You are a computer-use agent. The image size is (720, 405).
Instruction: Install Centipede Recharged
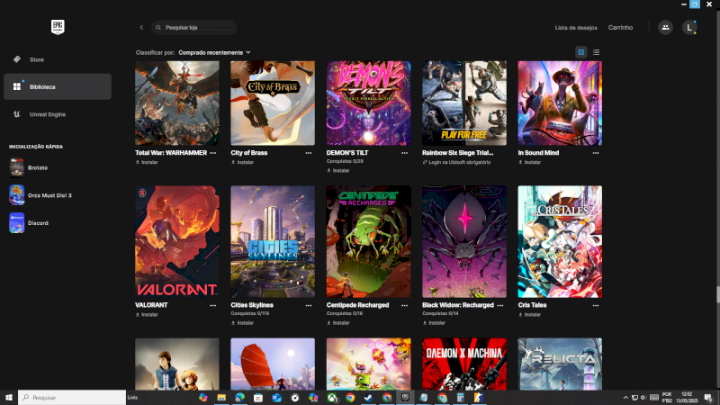(x=338, y=323)
